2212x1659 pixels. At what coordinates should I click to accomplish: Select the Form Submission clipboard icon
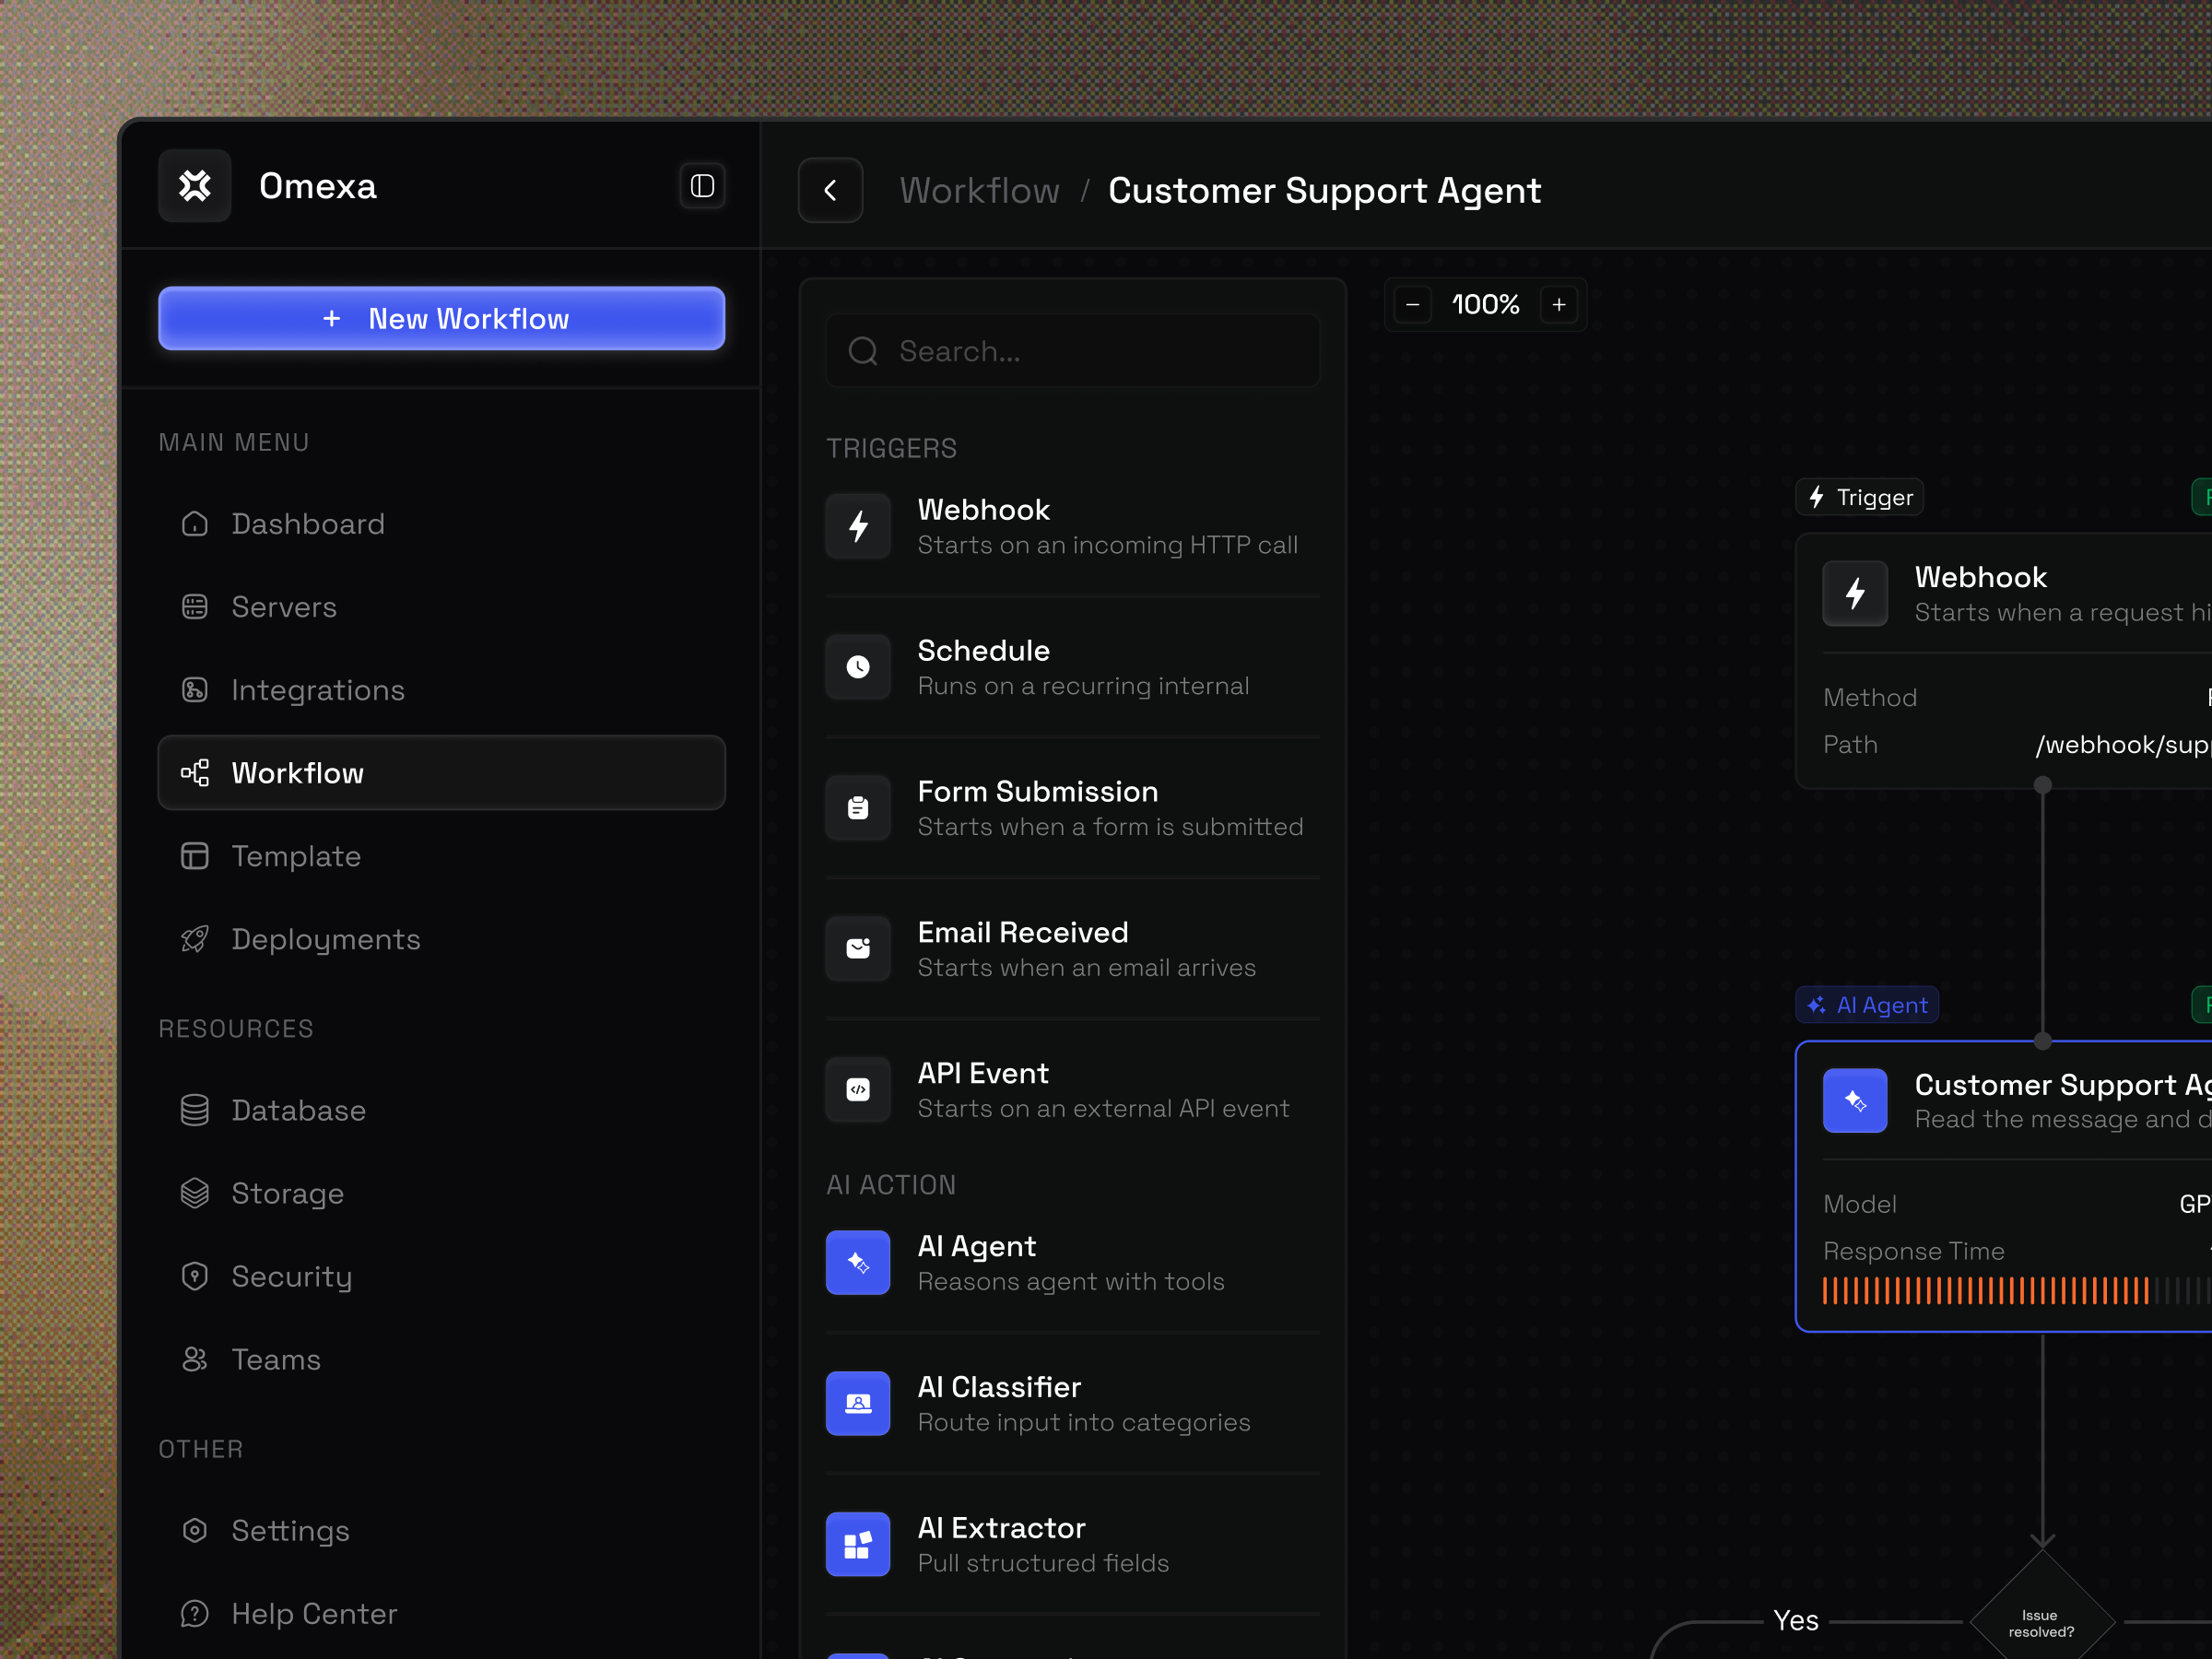858,808
